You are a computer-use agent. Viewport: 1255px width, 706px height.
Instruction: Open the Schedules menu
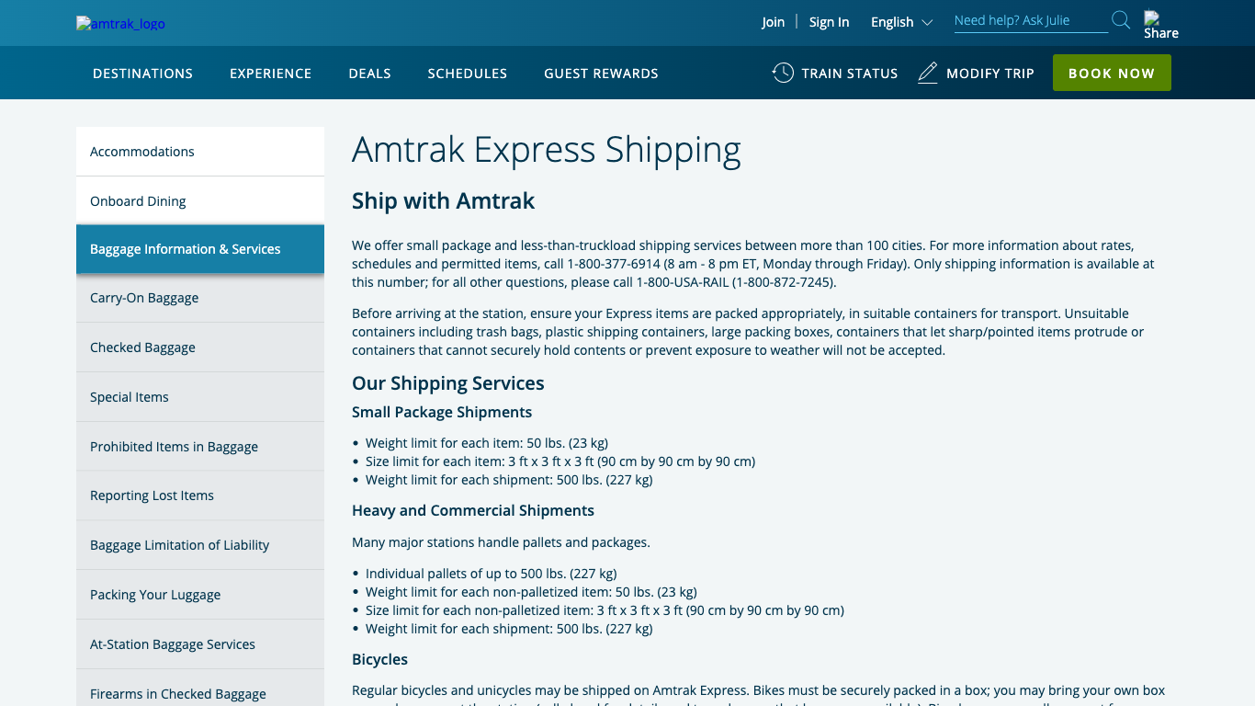(x=467, y=74)
